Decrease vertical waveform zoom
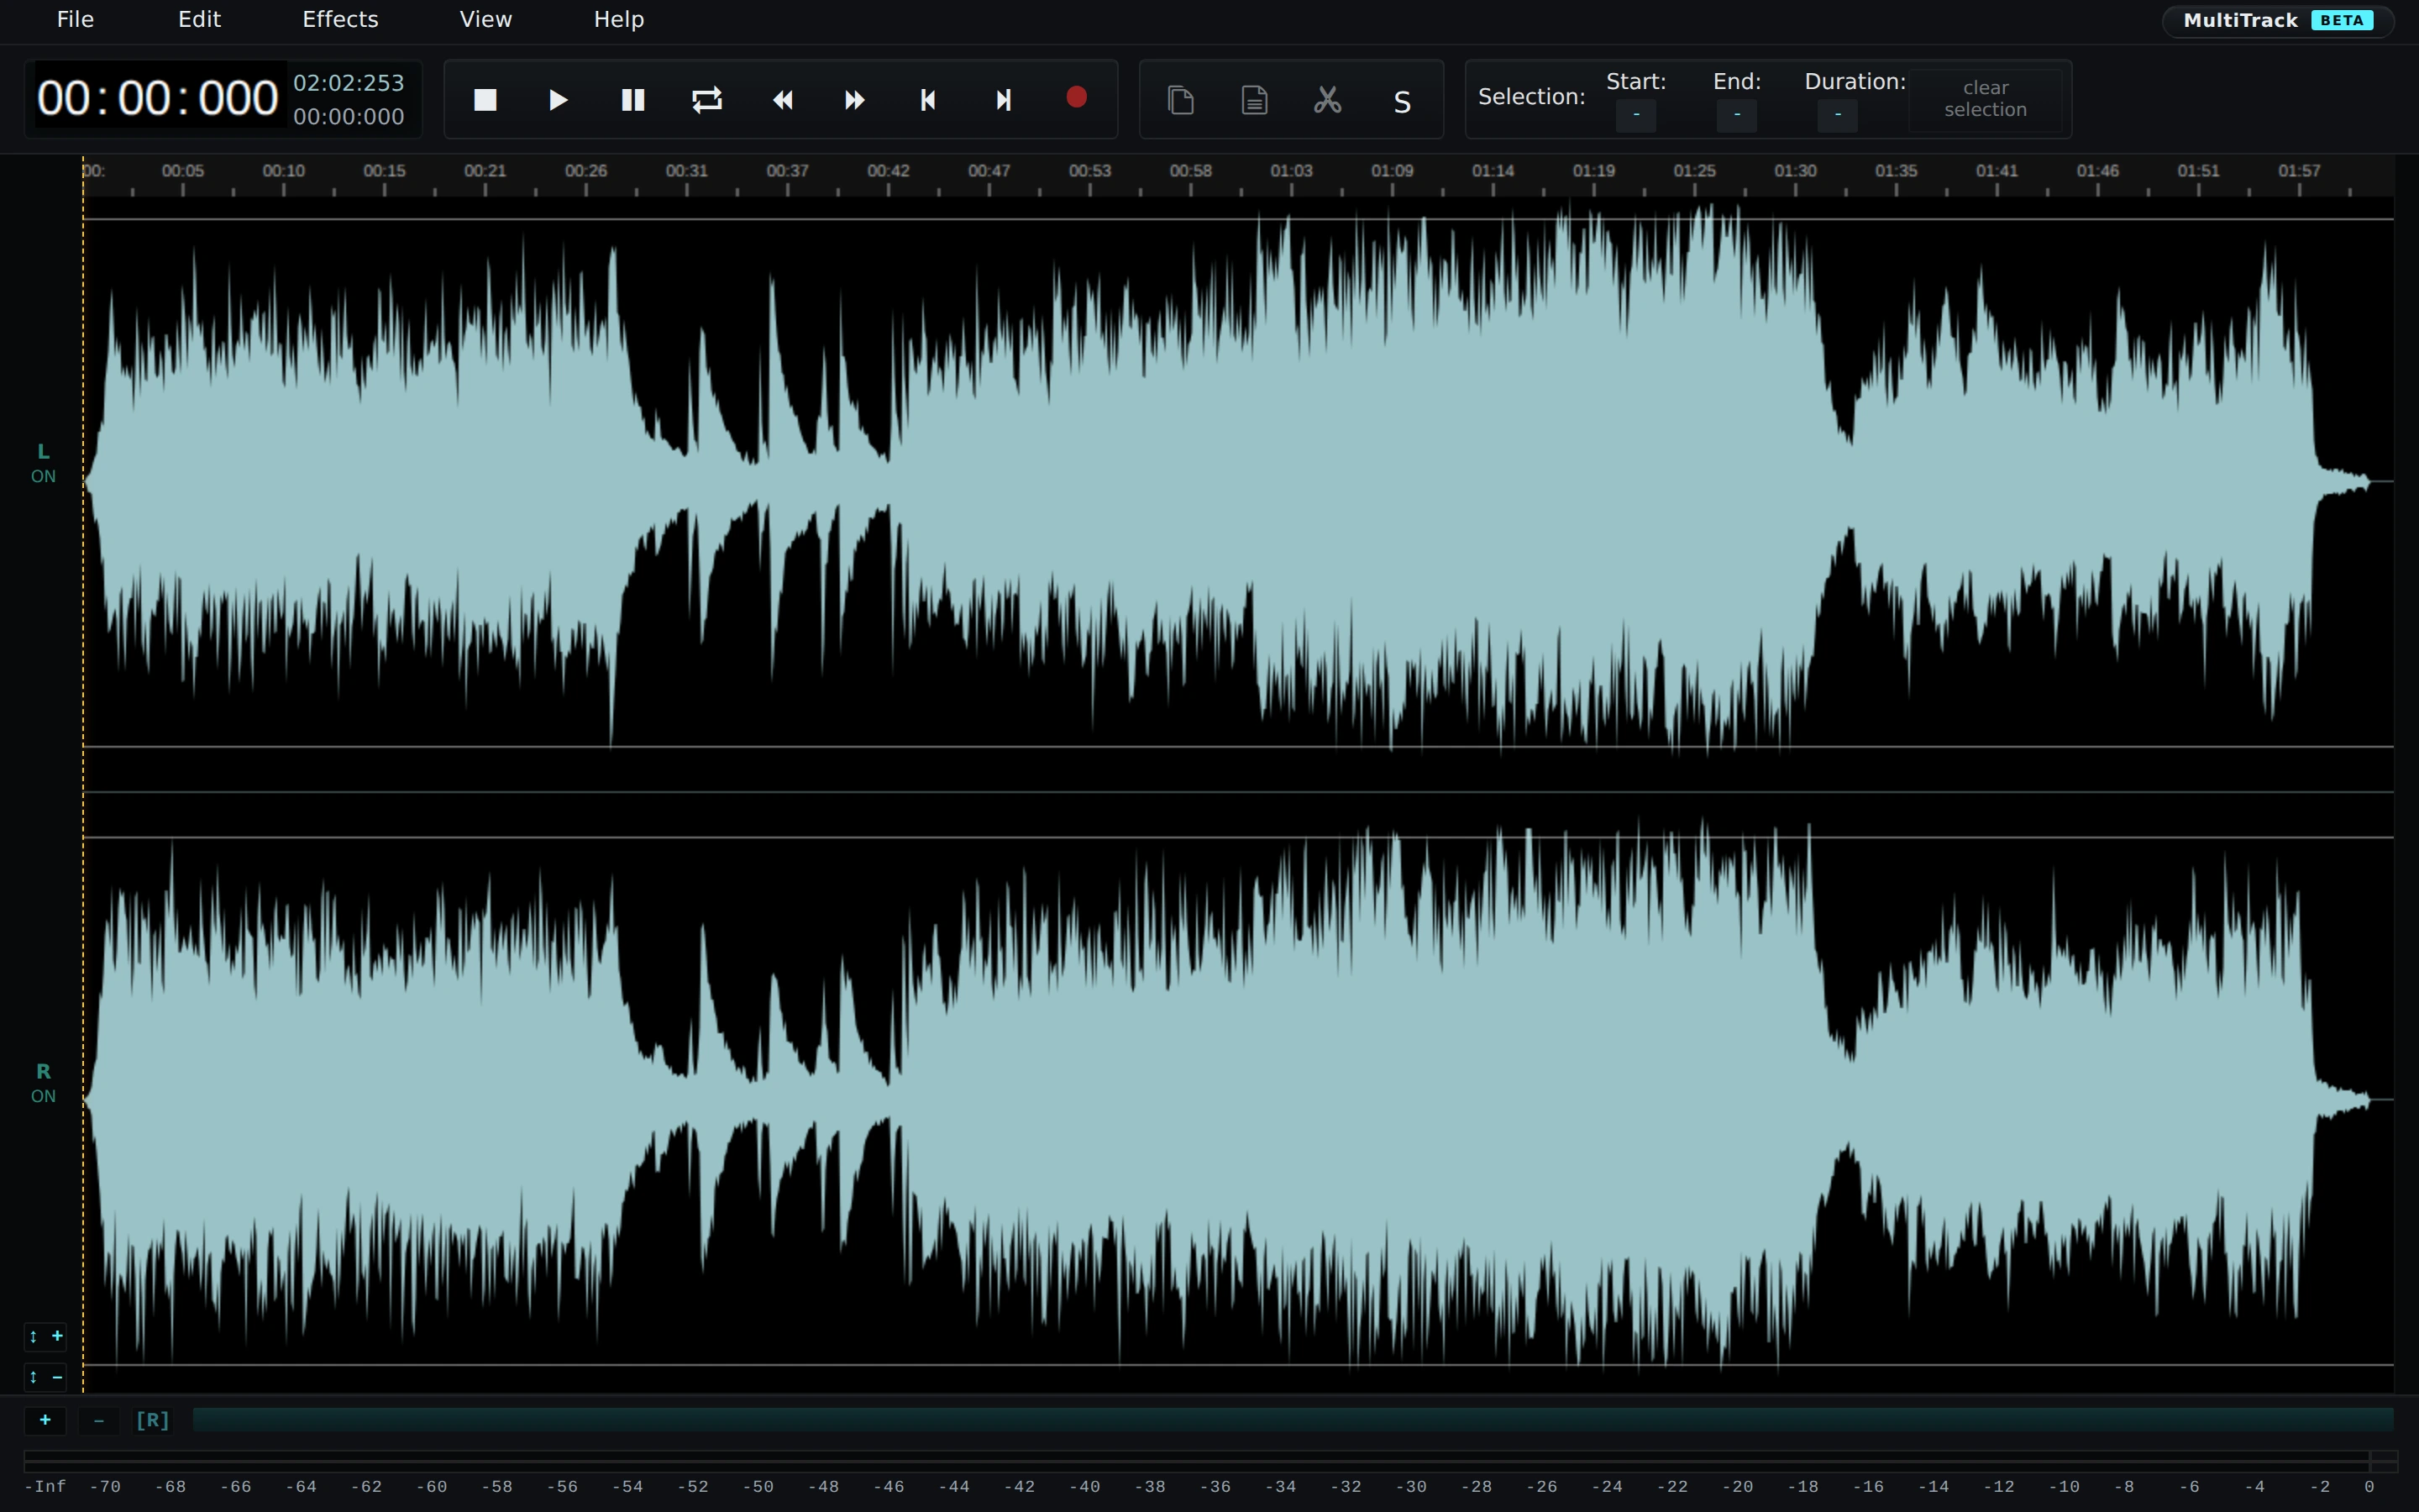The width and height of the screenshot is (2419, 1512). (45, 1377)
